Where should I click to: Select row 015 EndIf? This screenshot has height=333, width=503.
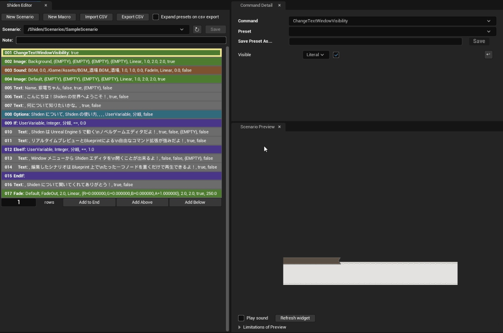(111, 176)
